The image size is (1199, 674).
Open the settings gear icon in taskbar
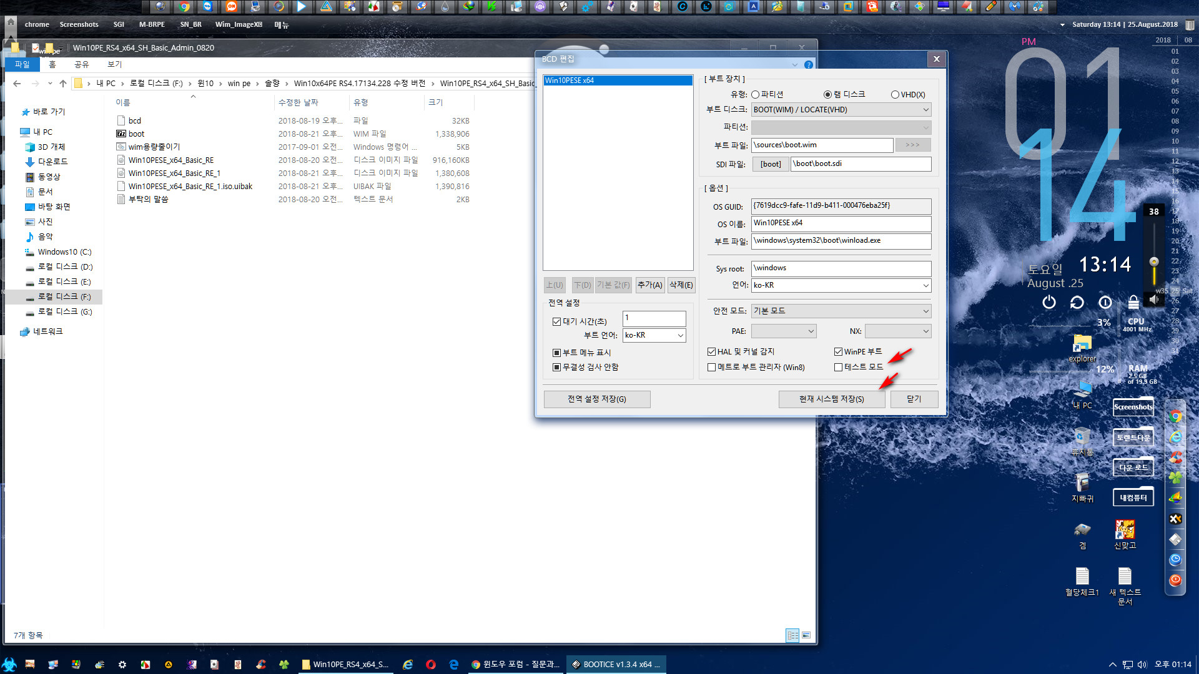coord(122,665)
